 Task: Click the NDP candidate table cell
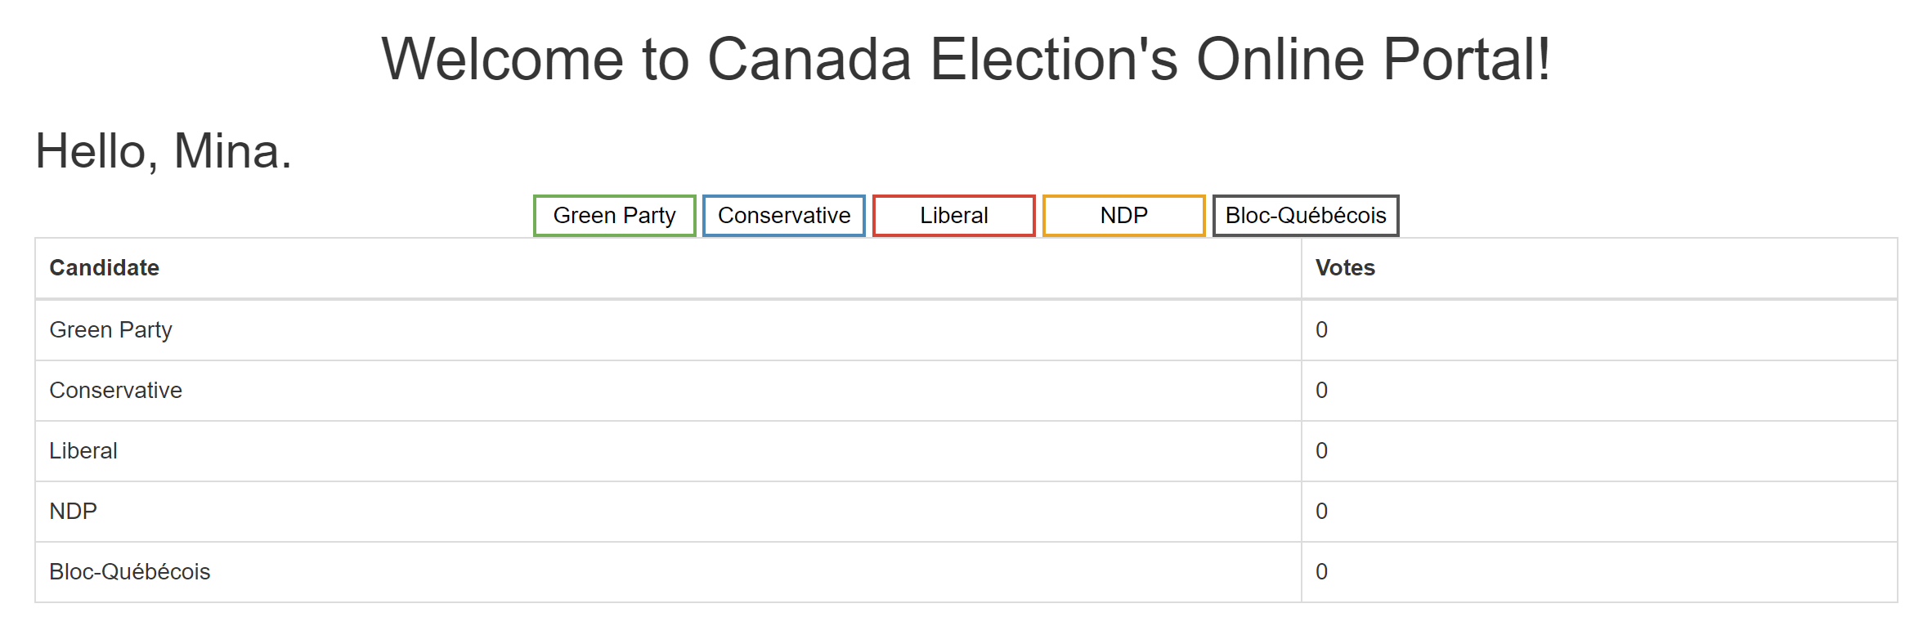(x=668, y=512)
